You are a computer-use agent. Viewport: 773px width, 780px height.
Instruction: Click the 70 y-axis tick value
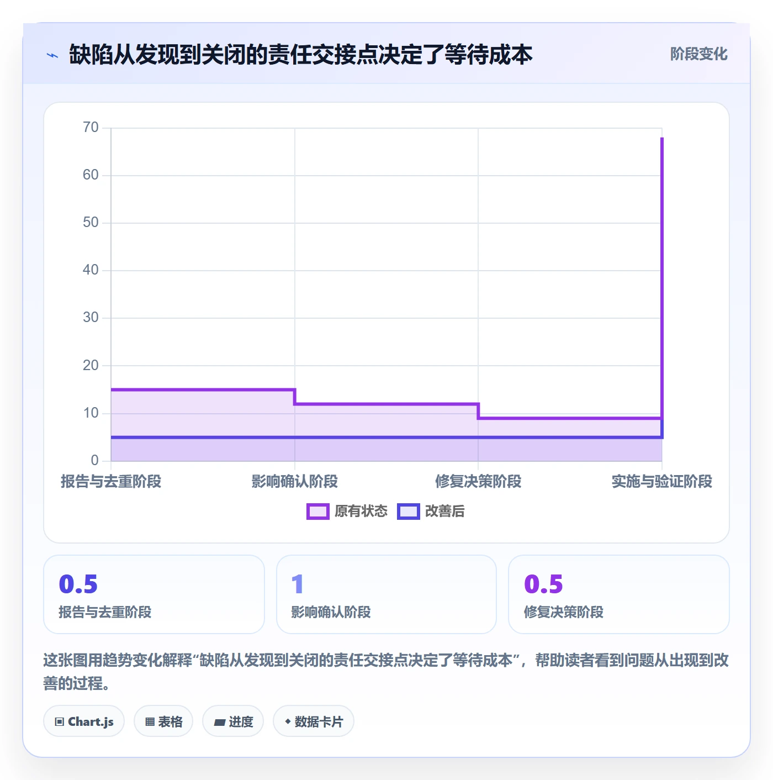pos(91,128)
